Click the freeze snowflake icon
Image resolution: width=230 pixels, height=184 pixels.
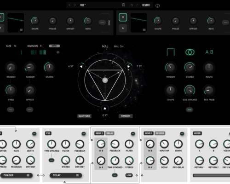[58, 52]
